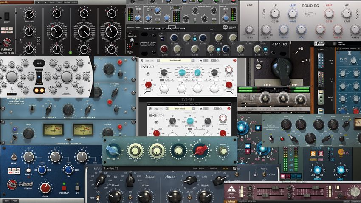This screenshot has height=203, width=361.
Task: Click the home icon in EVE-AT1 plugin
Action: 142,61
